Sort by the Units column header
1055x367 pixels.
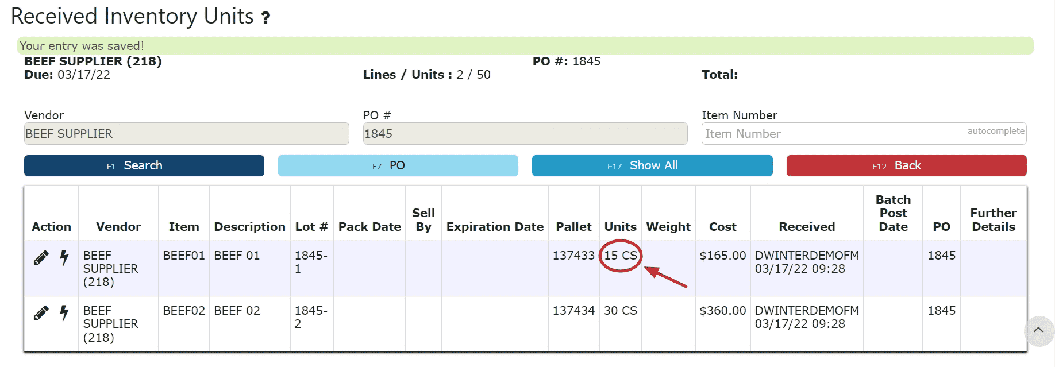(x=620, y=227)
